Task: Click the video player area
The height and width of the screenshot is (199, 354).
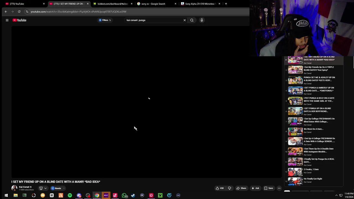Action: (x=146, y=102)
